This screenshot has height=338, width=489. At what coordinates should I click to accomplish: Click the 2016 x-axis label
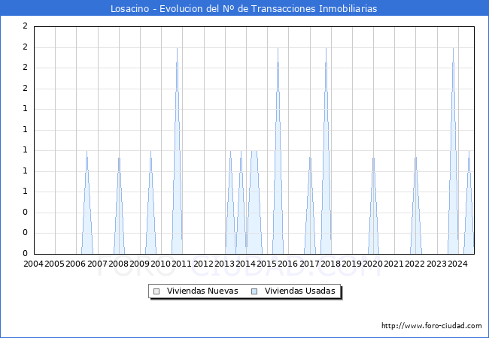(287, 264)
